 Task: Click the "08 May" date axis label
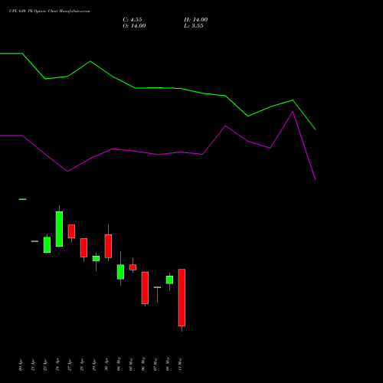click(x=168, y=364)
